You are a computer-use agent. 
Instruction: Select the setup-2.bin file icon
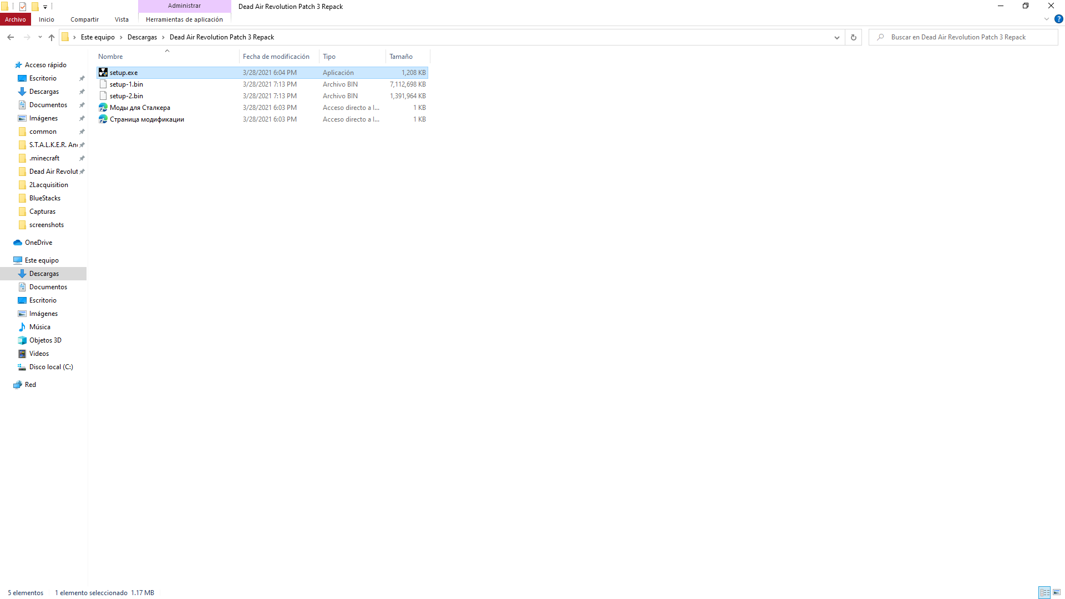point(103,96)
